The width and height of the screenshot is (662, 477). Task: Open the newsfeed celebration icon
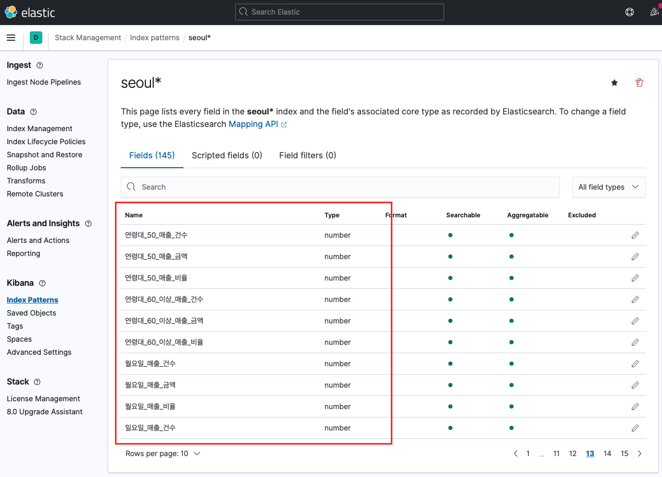point(654,12)
